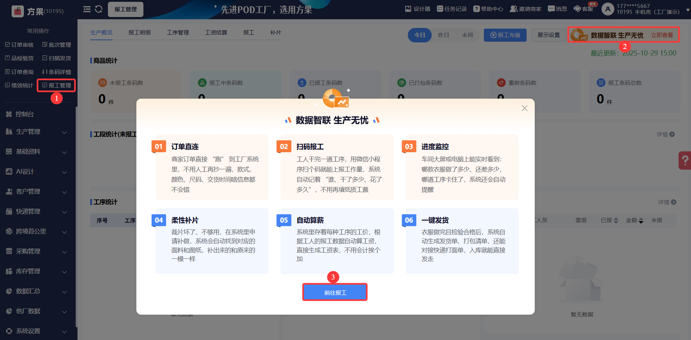Viewport: 691px width, 340px height.
Task: Open 订单查询 shortcut
Action: tap(20, 72)
